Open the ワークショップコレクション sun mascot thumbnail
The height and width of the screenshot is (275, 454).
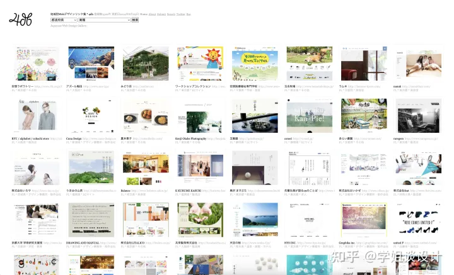point(200,64)
